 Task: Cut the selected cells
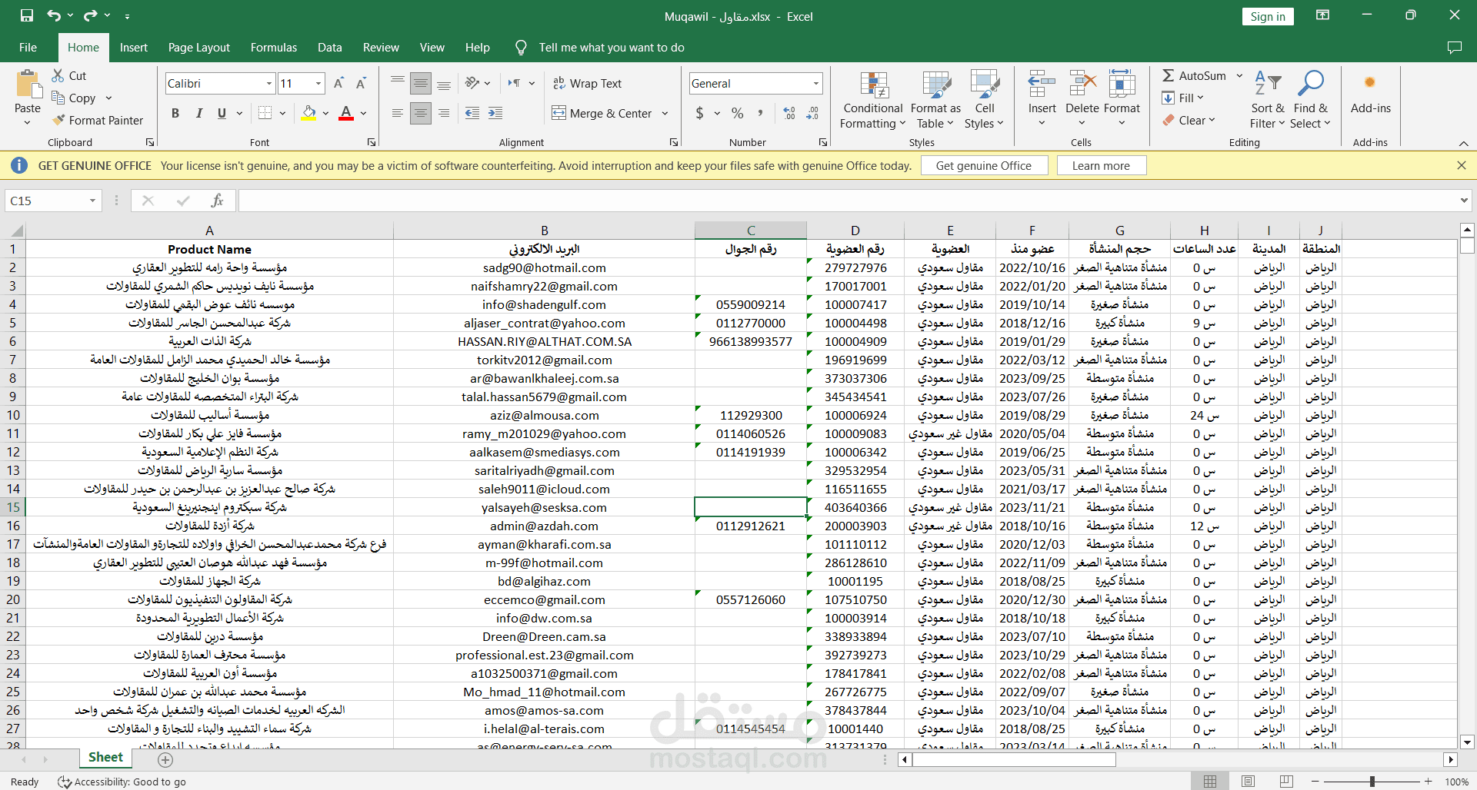point(69,75)
